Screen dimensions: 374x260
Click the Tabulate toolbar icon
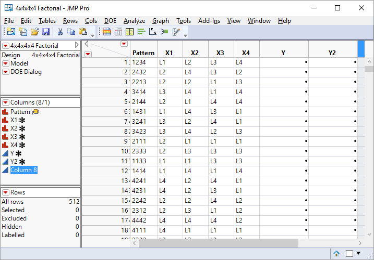(118, 32)
